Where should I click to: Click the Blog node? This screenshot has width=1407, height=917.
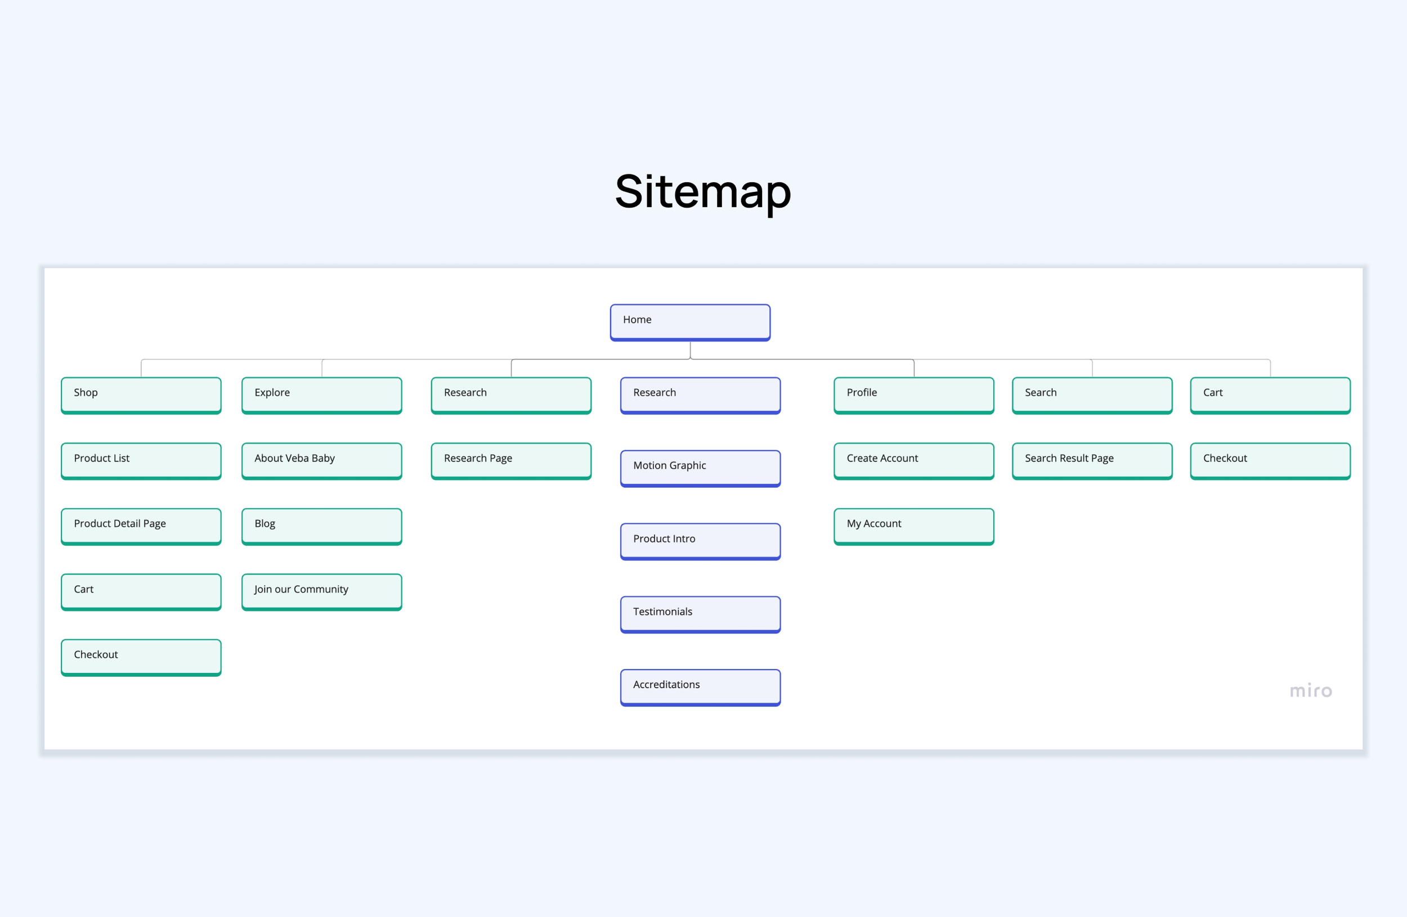click(x=321, y=527)
